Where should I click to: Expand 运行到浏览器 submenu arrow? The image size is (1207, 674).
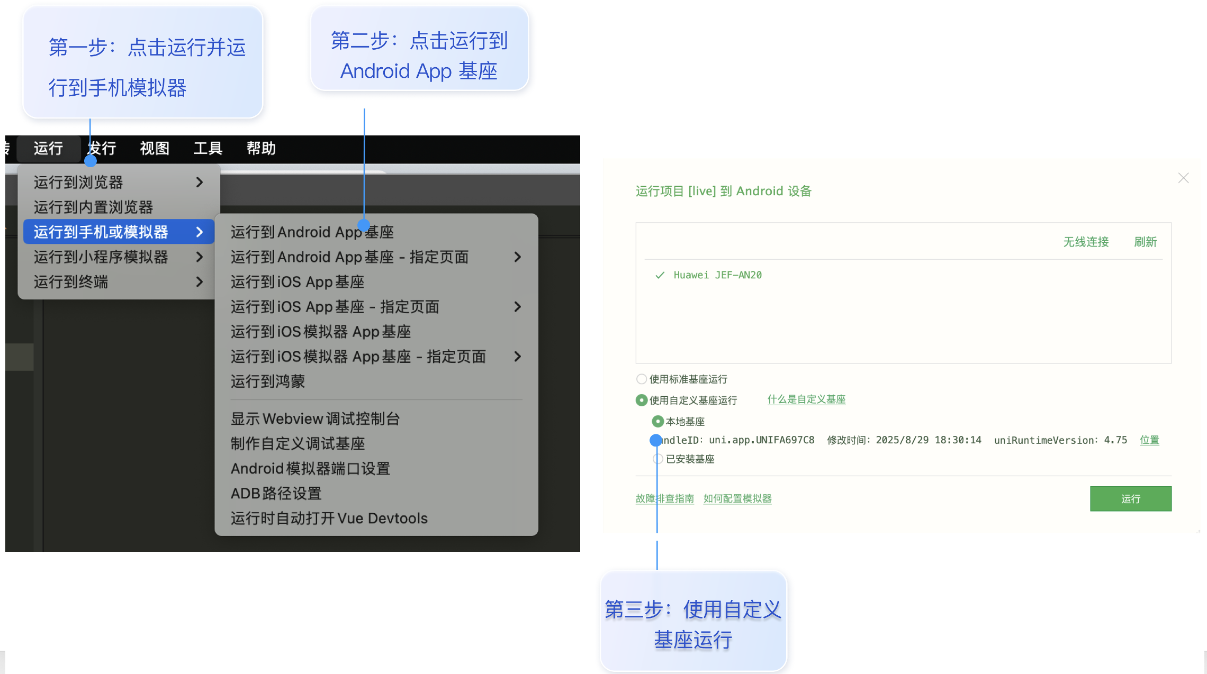coord(200,183)
